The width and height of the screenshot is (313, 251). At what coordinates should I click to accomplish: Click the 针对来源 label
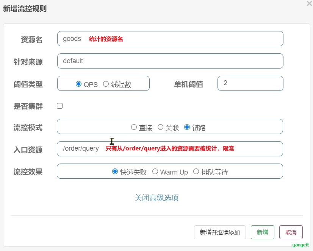28,62
